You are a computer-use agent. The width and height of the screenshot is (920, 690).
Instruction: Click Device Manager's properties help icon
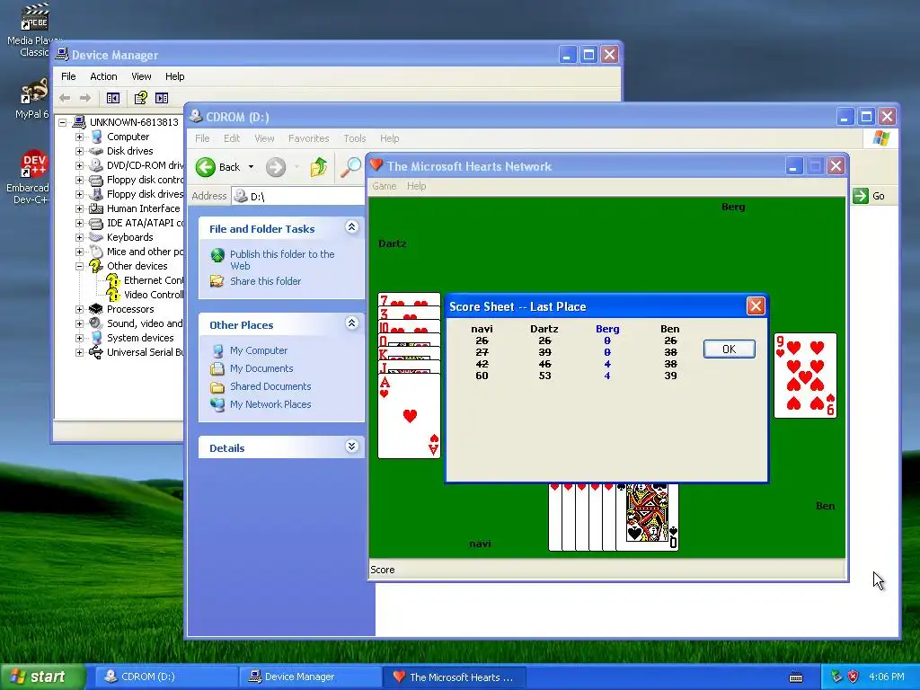[x=140, y=98]
